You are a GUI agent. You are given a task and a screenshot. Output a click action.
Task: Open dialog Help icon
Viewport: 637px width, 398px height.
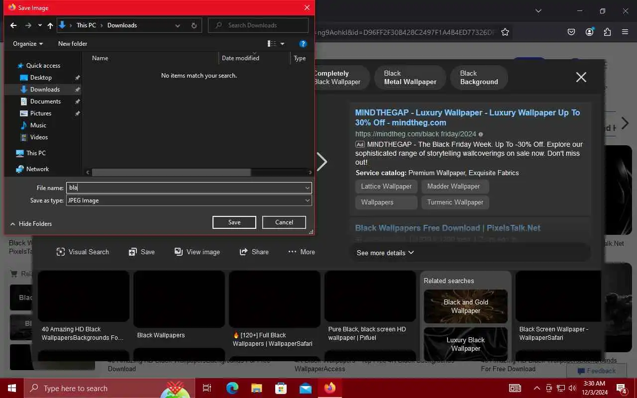tap(303, 44)
